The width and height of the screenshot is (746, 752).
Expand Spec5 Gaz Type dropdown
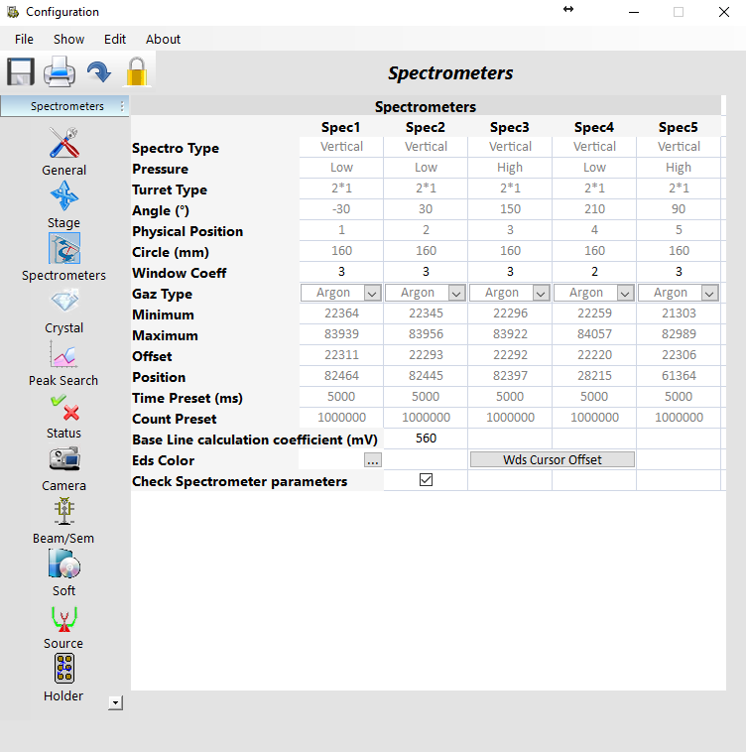709,294
